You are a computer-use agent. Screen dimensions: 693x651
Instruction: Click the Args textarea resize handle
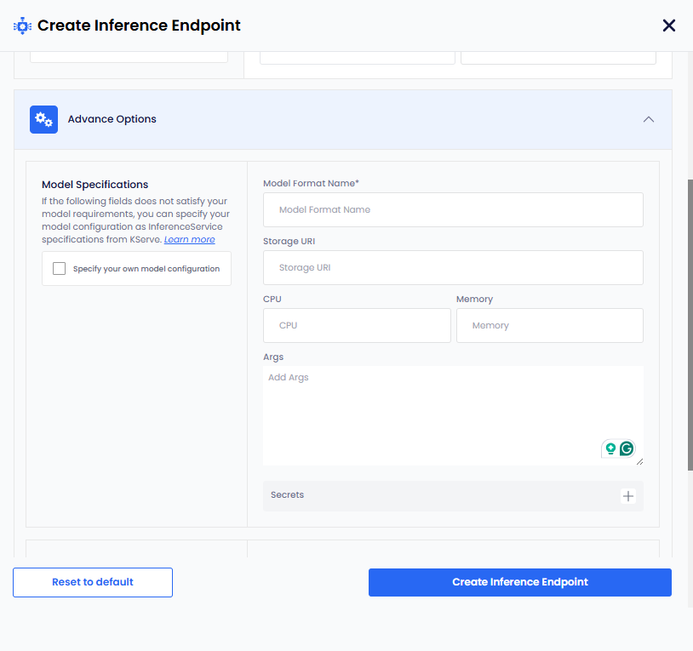(639, 462)
